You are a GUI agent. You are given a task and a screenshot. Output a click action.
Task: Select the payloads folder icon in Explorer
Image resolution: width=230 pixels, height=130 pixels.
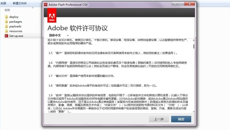6,26
